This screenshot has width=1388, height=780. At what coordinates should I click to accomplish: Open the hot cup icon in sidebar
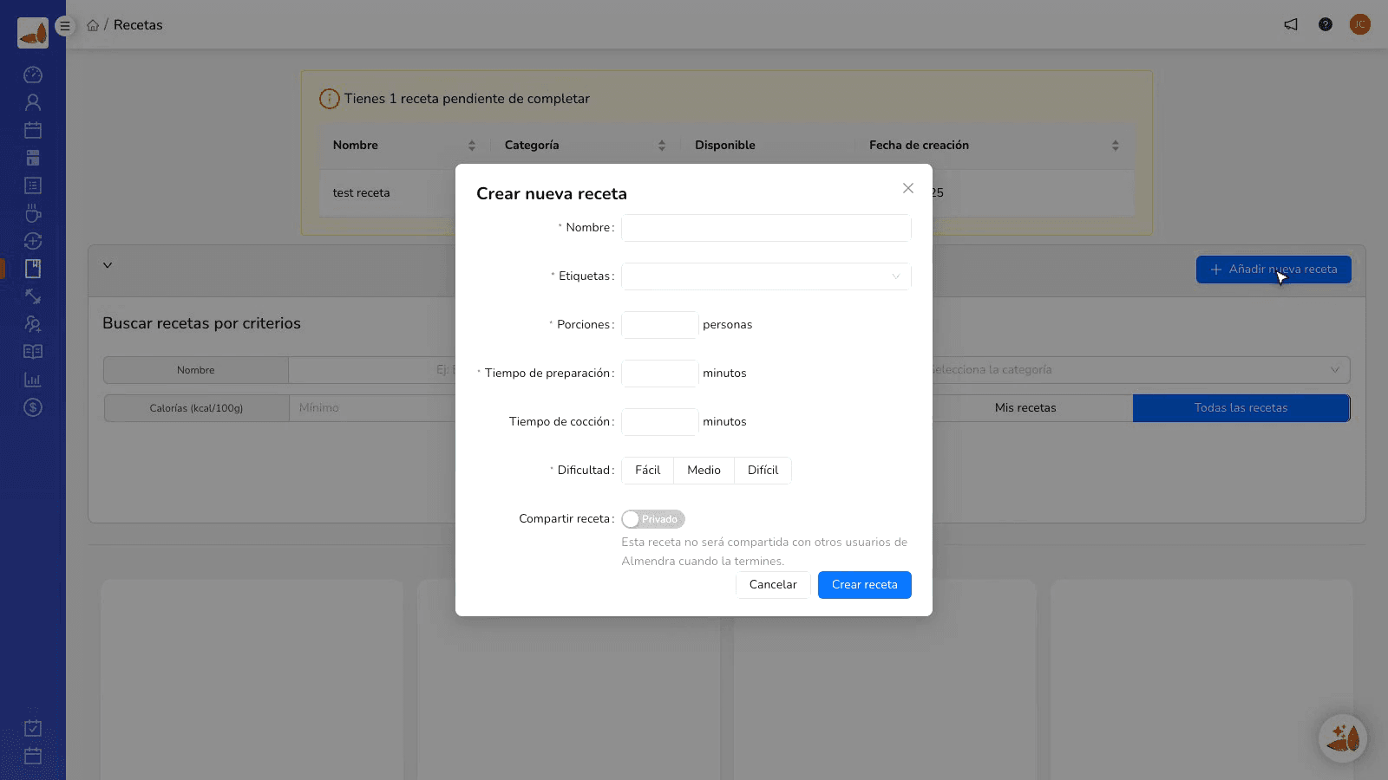pyautogui.click(x=33, y=213)
